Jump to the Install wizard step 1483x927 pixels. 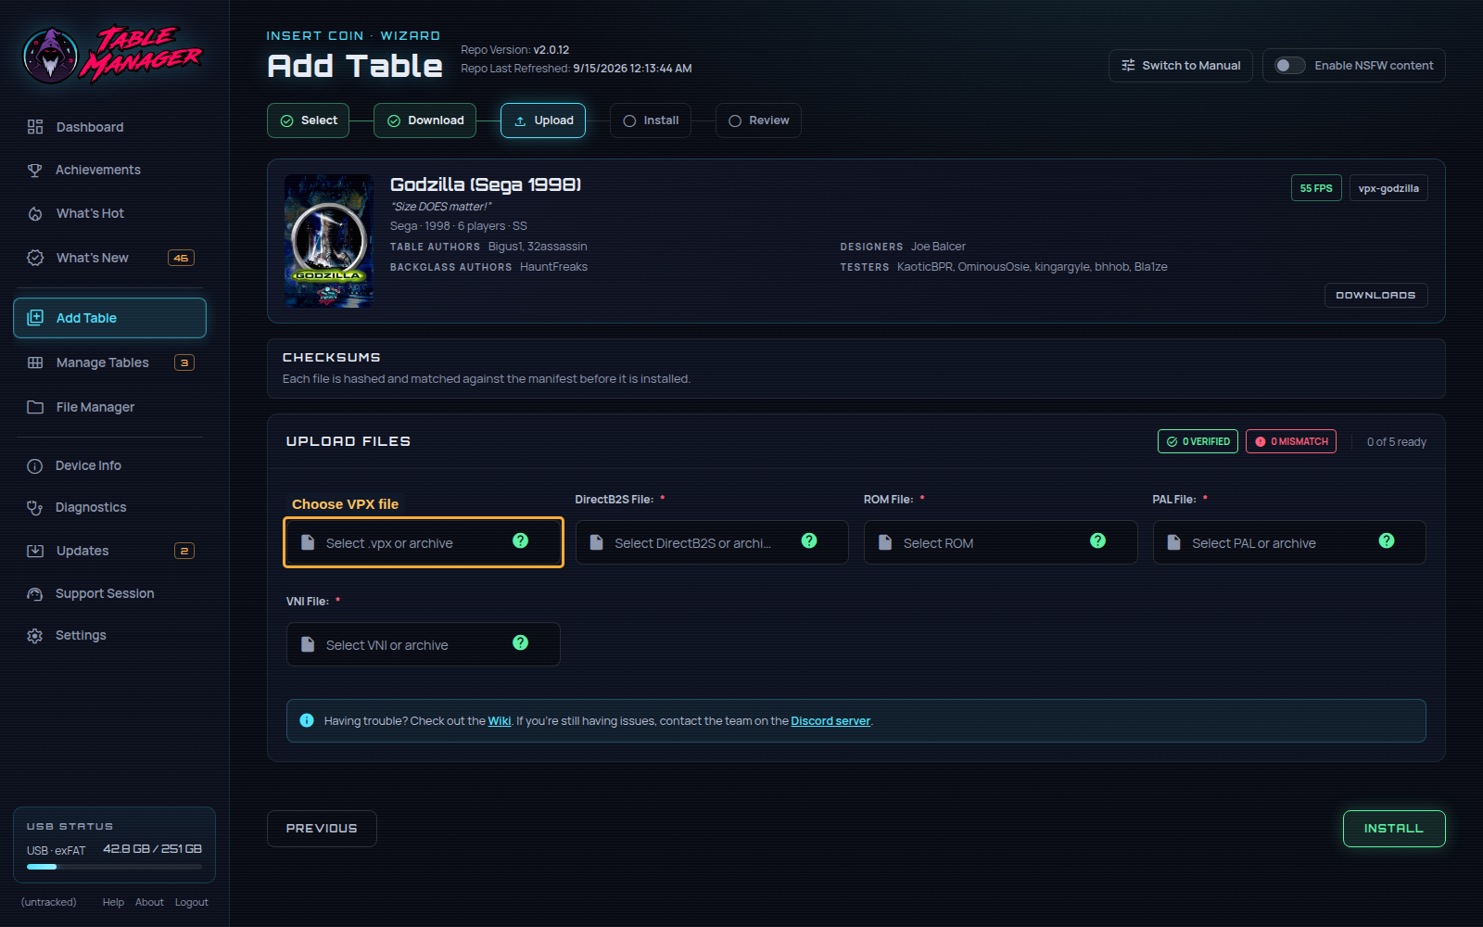(x=651, y=121)
